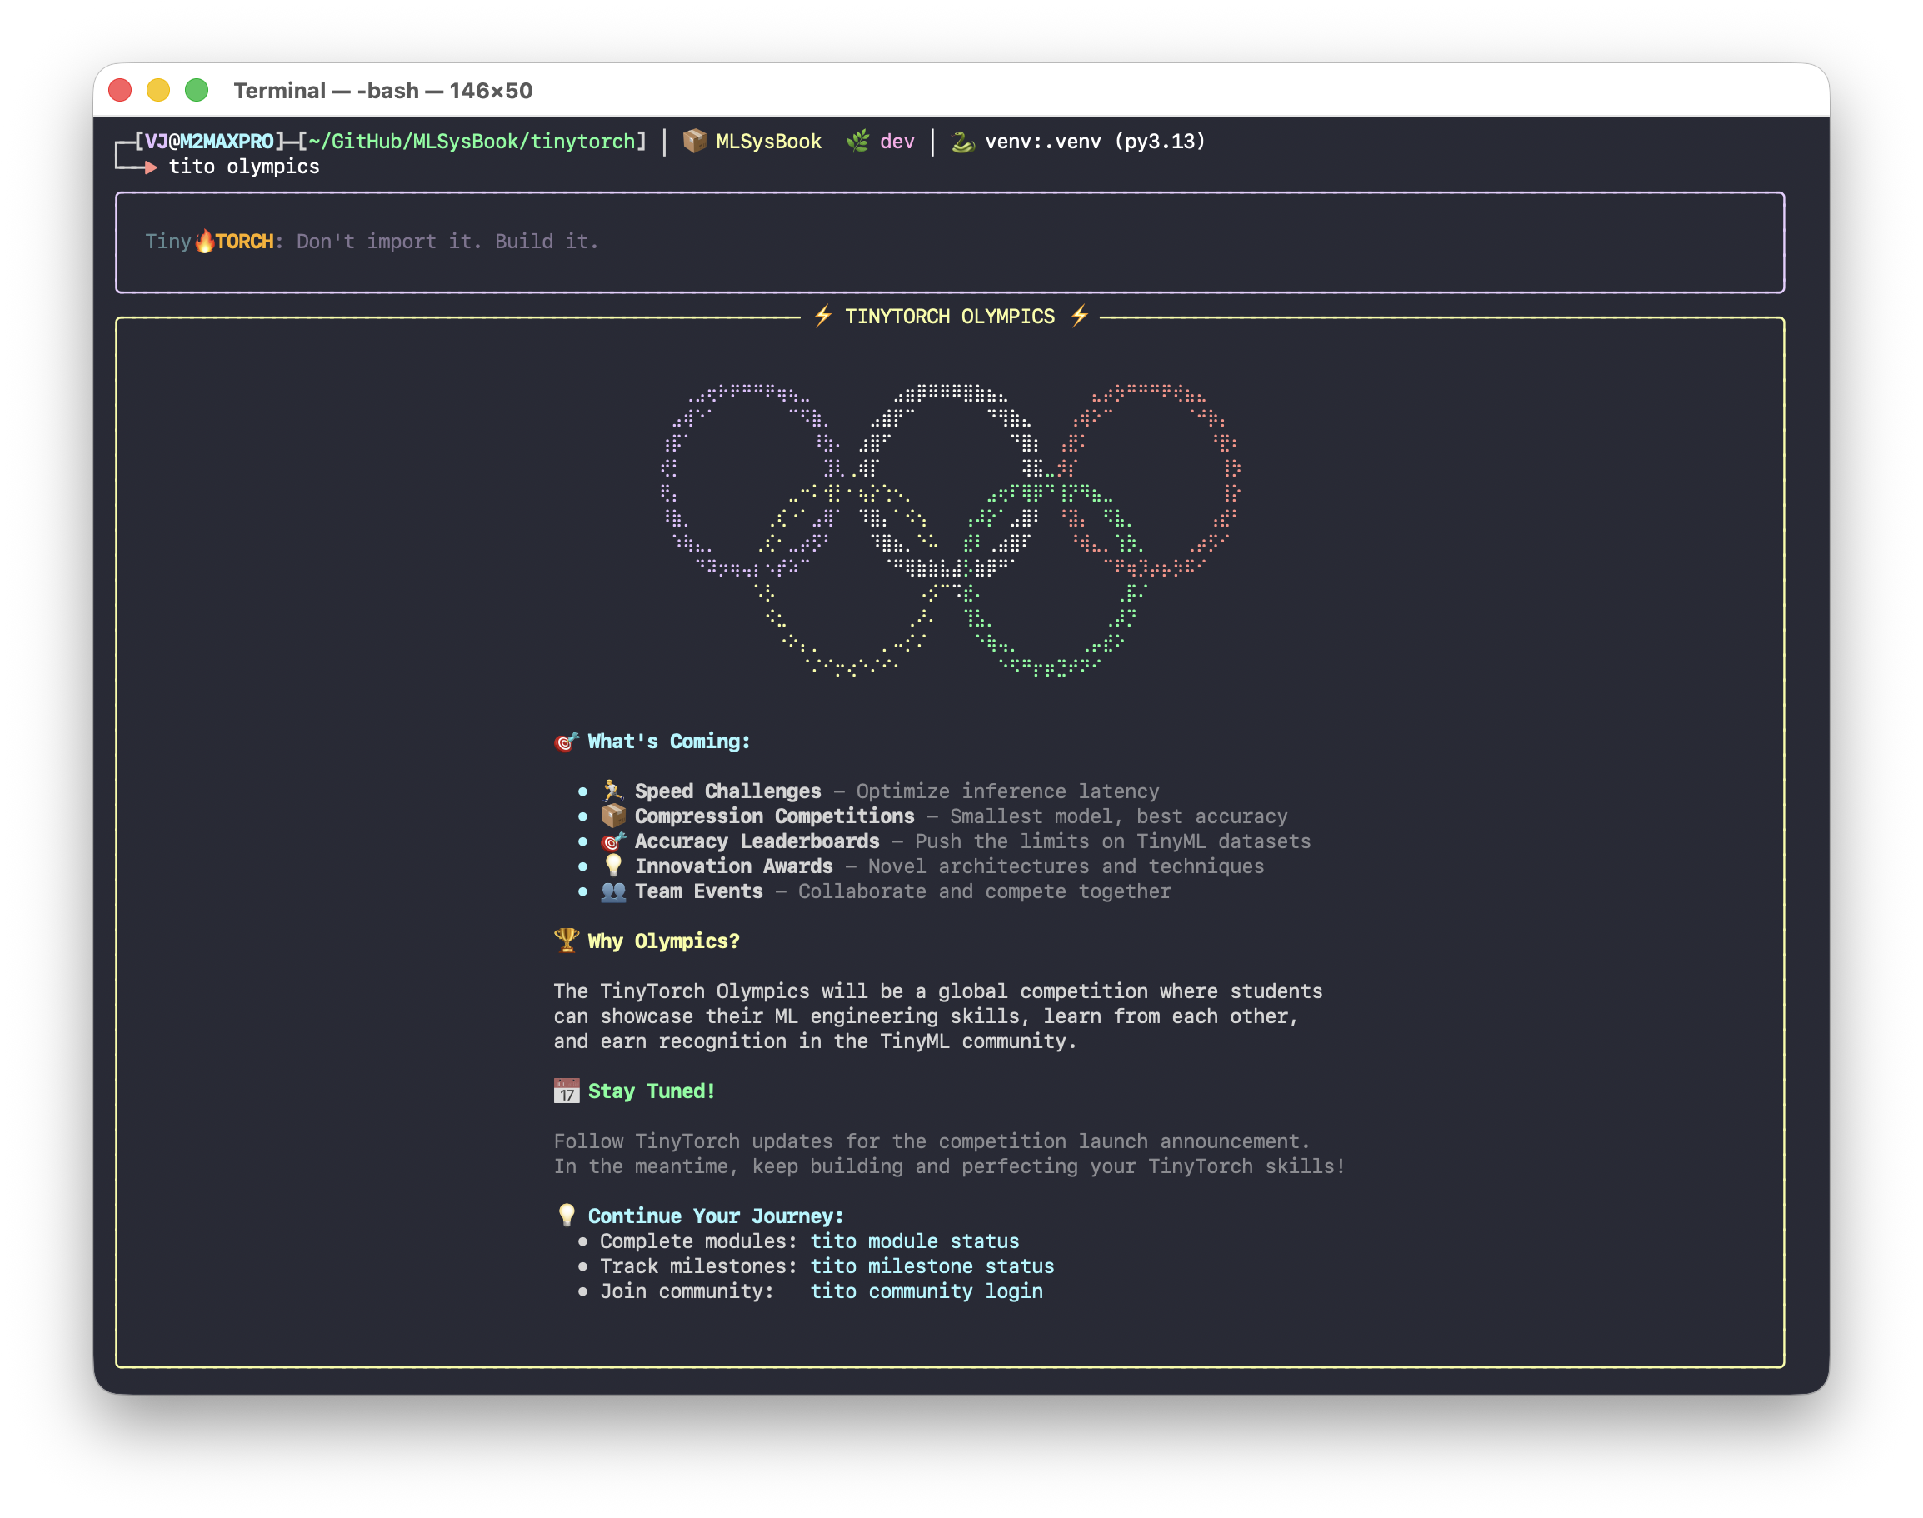Click the package icon beside MLSysBook
Viewport: 1923px width, 1518px height.
coord(694,142)
